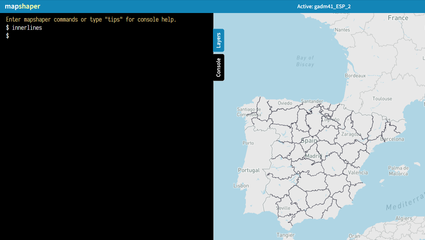This screenshot has width=425, height=240.
Task: Click the Oran map label
Action: (x=354, y=236)
